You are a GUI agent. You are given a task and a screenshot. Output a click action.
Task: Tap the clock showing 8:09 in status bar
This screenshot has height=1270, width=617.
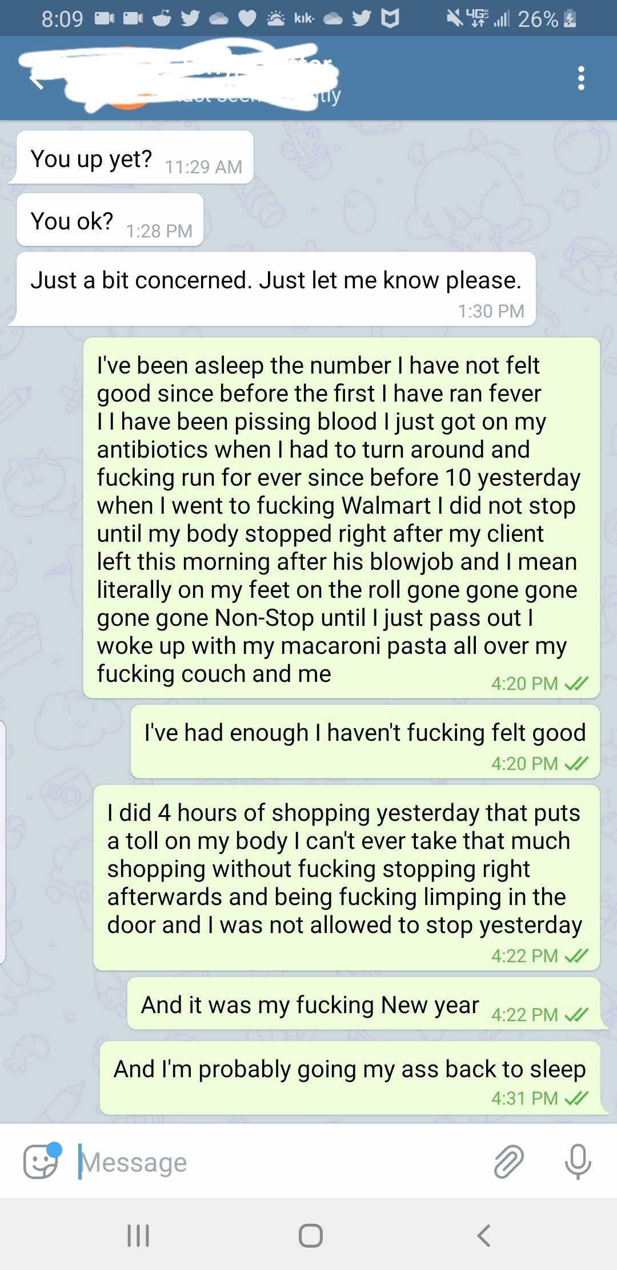tap(62, 19)
